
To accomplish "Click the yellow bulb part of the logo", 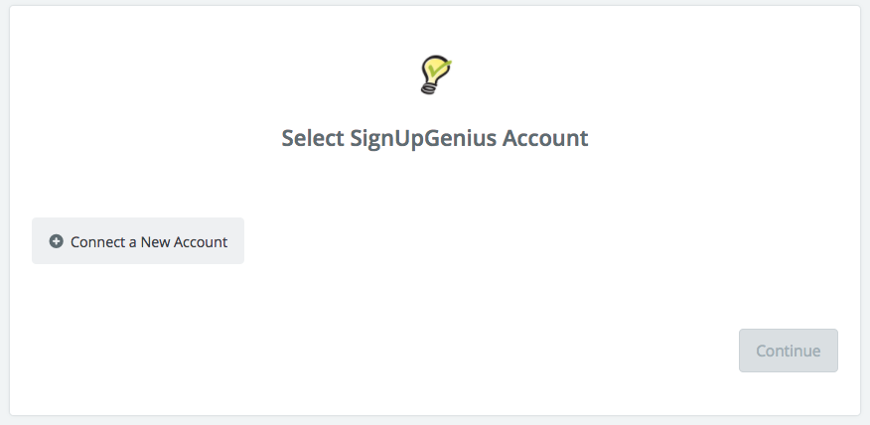I will (x=437, y=69).
